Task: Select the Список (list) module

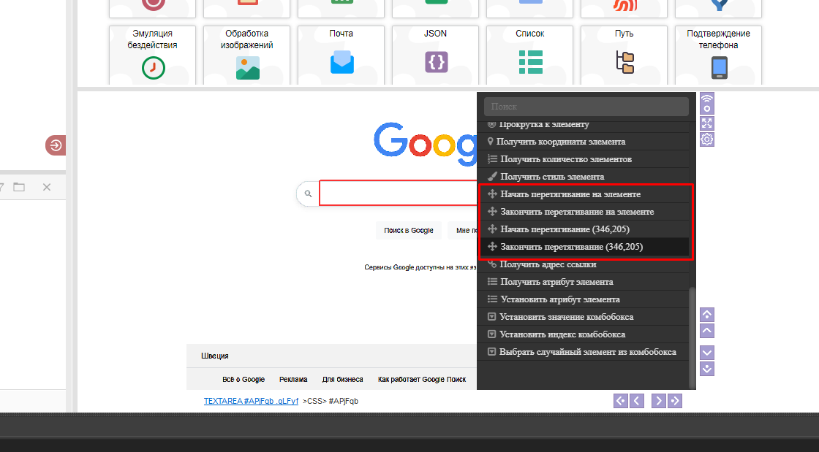Action: click(x=530, y=55)
